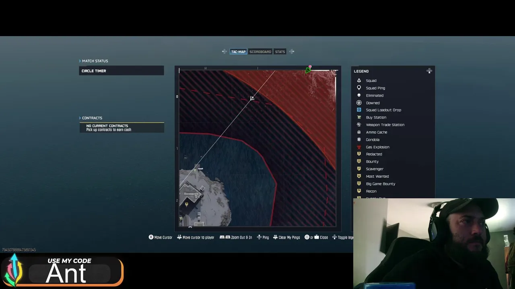The image size is (515, 289).
Task: Open the STATS tab
Action: (x=280, y=52)
